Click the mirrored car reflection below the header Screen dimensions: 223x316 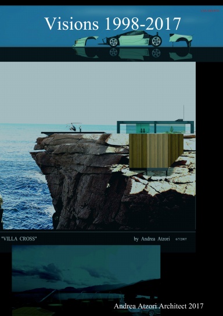tap(132, 54)
